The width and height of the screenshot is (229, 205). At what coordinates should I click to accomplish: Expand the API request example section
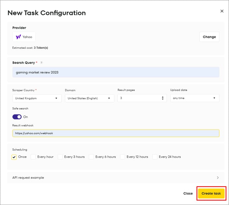(x=116, y=178)
